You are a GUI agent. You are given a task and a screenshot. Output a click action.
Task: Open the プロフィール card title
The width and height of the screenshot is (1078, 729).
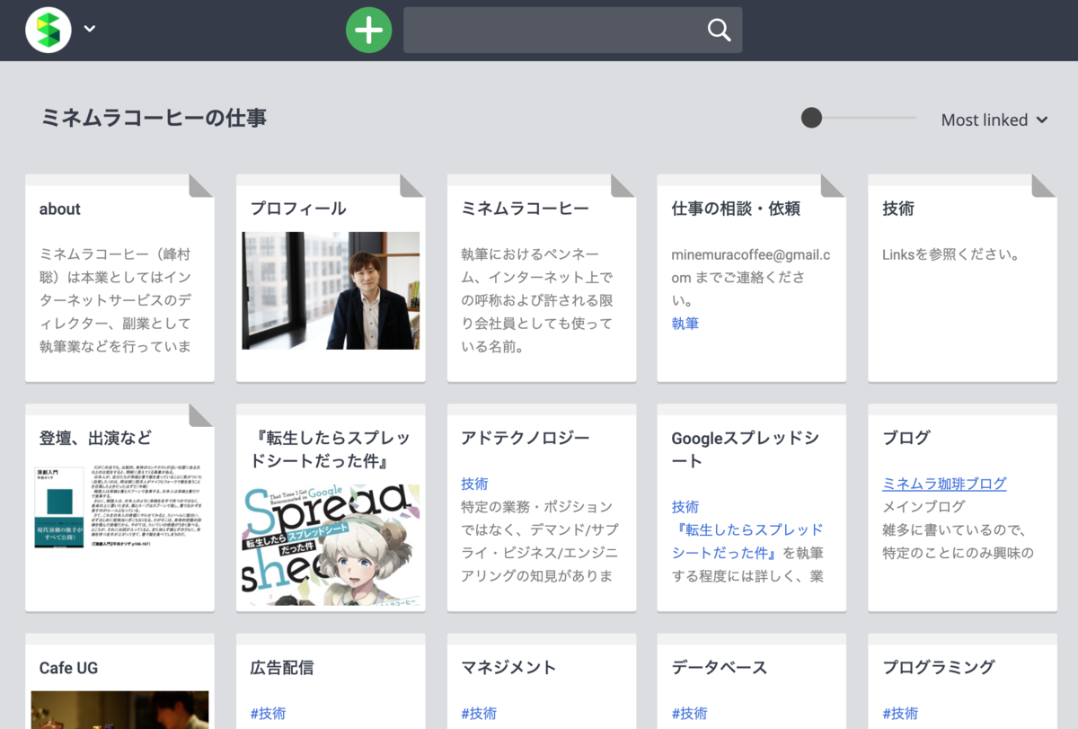[298, 209]
